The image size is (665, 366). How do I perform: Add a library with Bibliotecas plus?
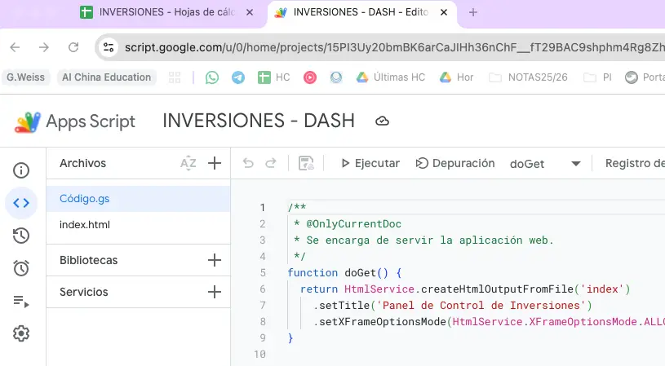click(x=215, y=260)
